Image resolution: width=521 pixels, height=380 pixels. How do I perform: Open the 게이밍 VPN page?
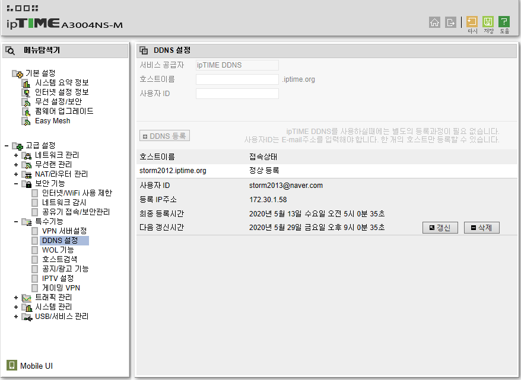(61, 288)
